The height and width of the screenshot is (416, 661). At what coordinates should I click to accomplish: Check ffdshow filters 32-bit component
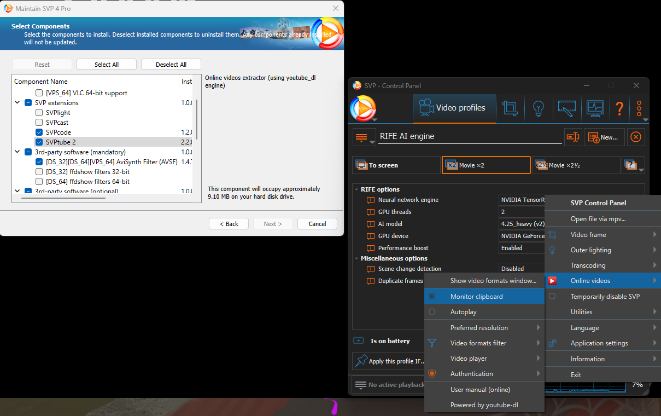[x=39, y=172]
